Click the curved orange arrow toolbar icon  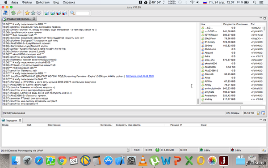click(19, 13)
